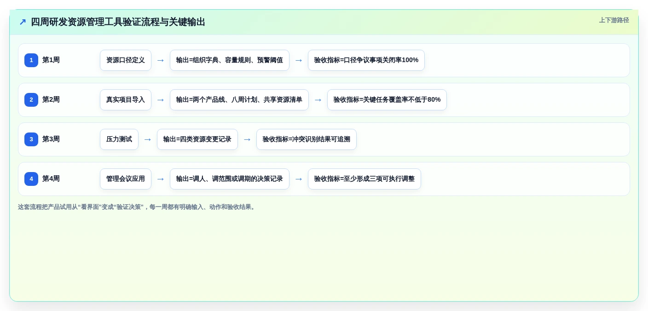The width and height of the screenshot is (648, 311).
Task: Click the 资源口径定义 box
Action: [x=126, y=60]
